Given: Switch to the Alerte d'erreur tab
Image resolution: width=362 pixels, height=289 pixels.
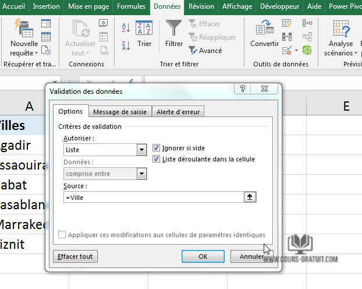Looking at the screenshot, I should [x=179, y=112].
